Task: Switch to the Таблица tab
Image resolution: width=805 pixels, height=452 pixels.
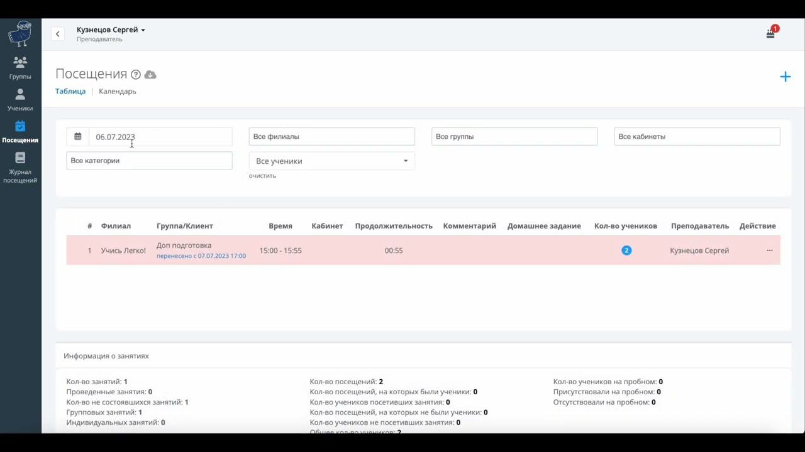Action: pyautogui.click(x=70, y=91)
